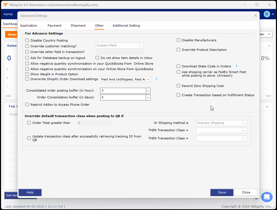277x210 pixels.
Task: Open the Express Shipping method dropdown
Action: coord(245,123)
